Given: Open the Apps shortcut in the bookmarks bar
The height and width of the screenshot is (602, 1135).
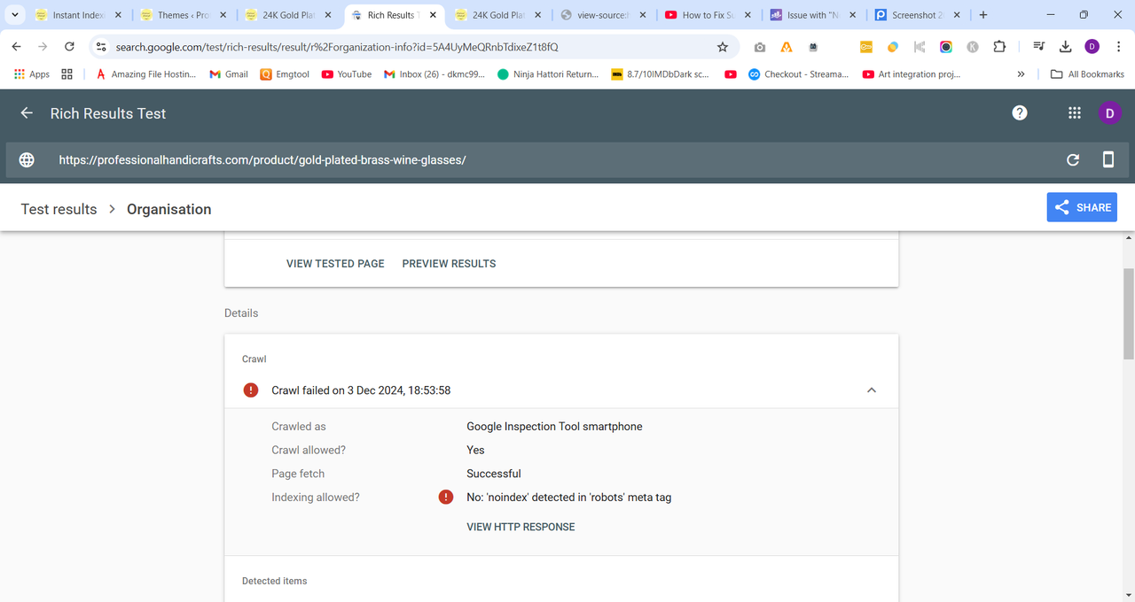Looking at the screenshot, I should pos(32,74).
